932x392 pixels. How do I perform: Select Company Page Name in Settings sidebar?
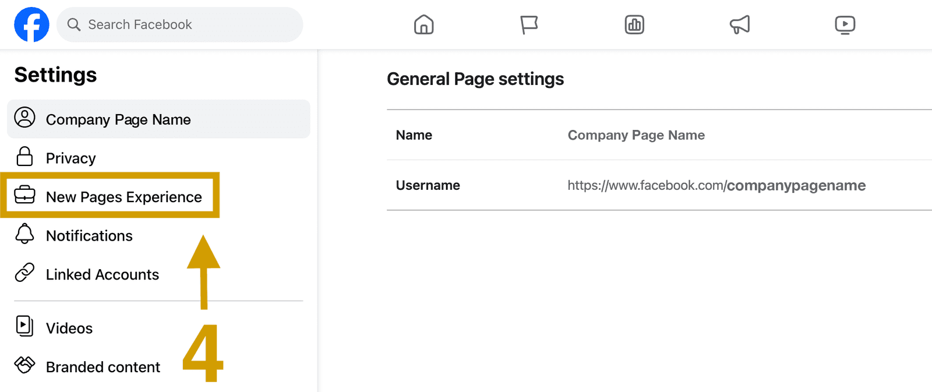click(158, 119)
